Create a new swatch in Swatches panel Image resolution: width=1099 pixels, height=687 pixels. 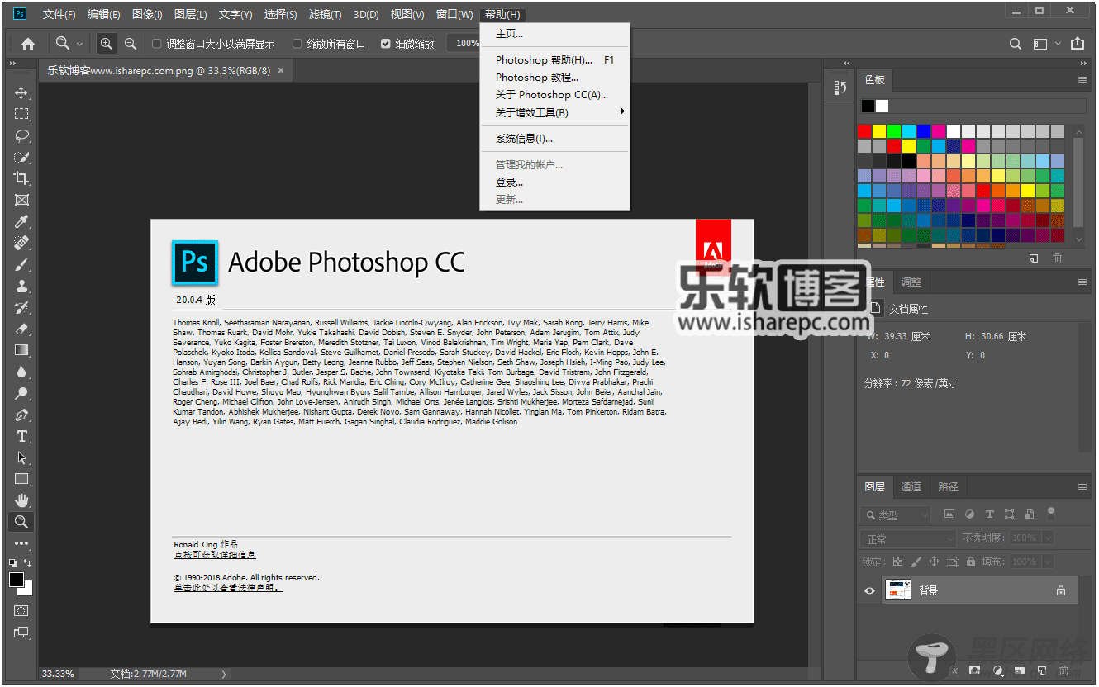point(1034,258)
